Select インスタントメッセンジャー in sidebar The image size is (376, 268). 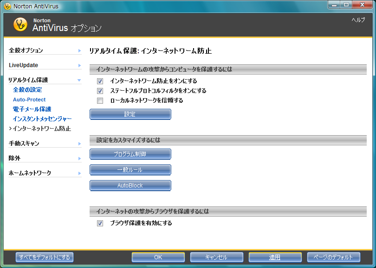click(x=42, y=119)
